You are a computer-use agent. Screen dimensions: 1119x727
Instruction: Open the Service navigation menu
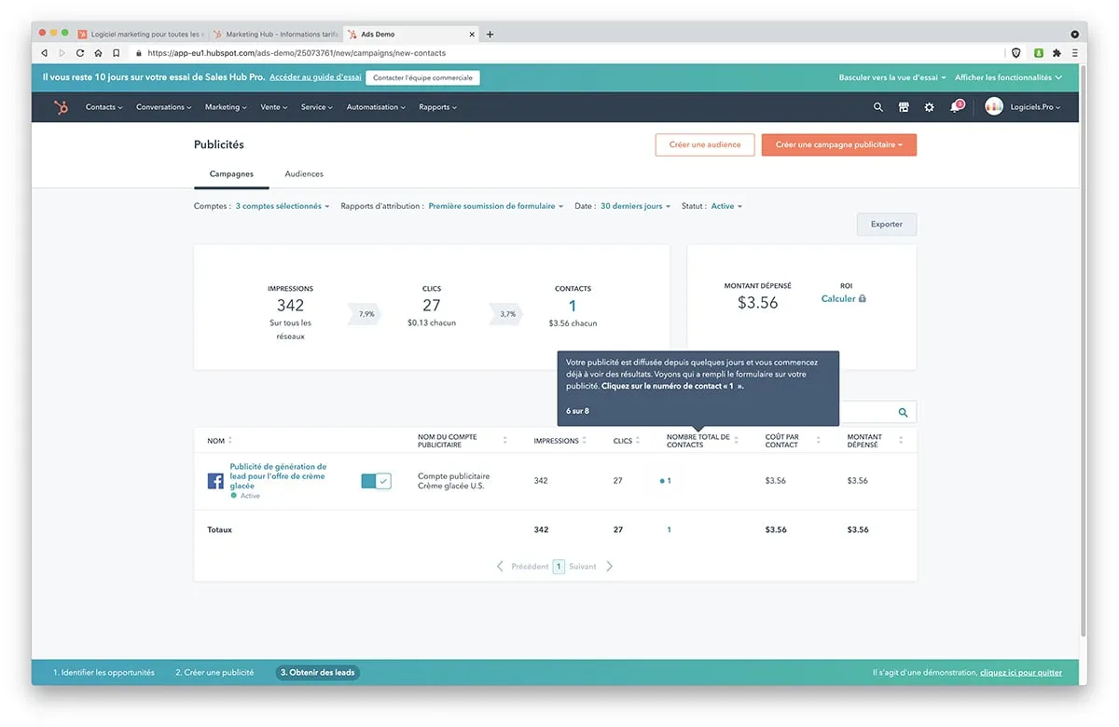click(x=317, y=107)
